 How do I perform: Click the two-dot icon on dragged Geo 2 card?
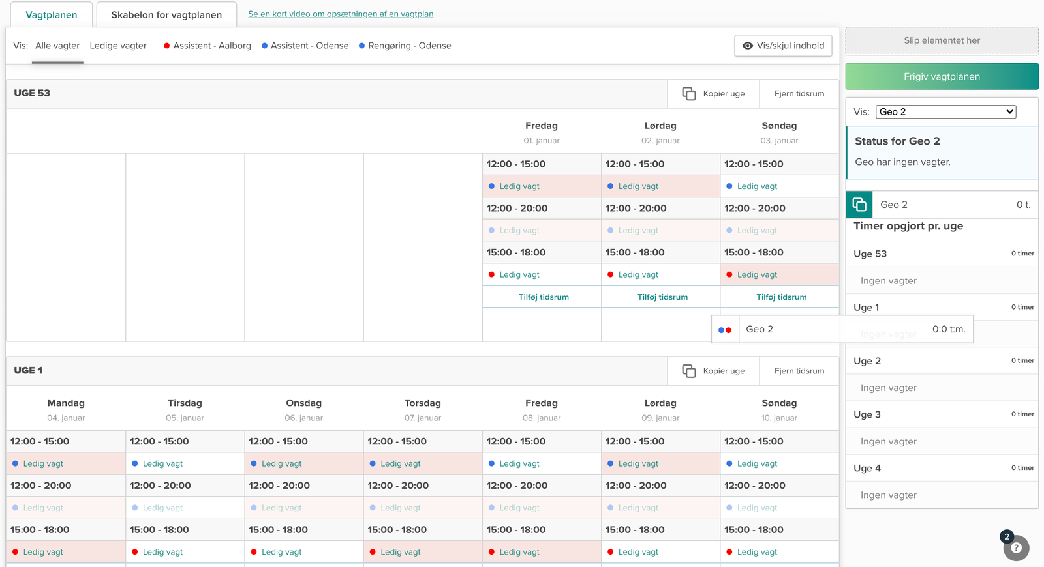724,330
